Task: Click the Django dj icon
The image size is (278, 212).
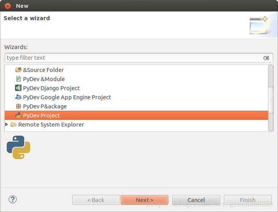Action: point(18,88)
